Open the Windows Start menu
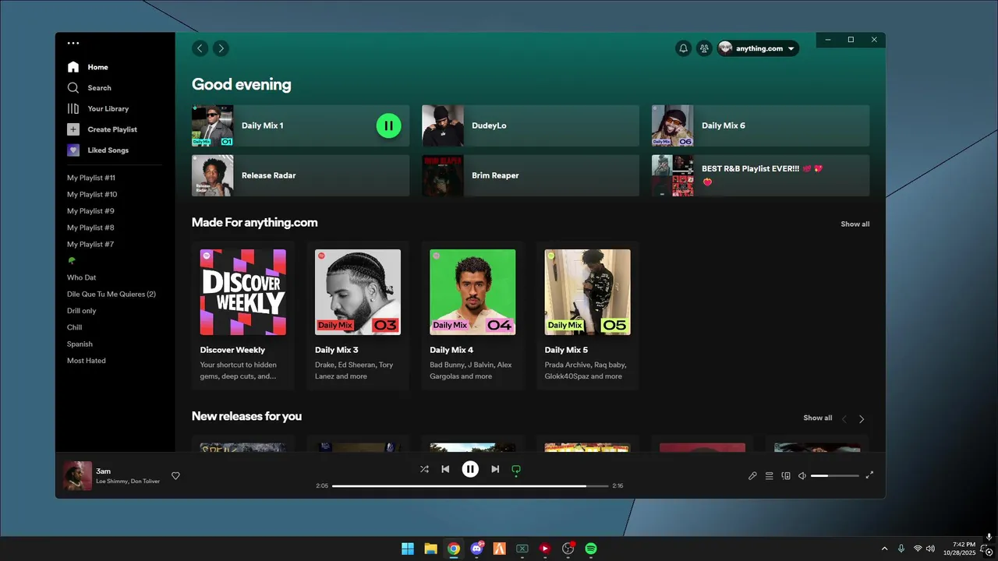 pyautogui.click(x=408, y=549)
